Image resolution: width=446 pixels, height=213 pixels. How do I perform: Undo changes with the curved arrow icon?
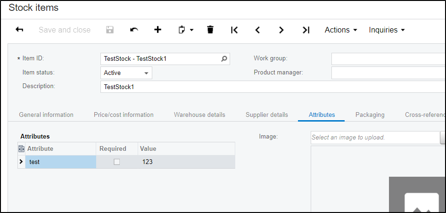pyautogui.click(x=134, y=30)
